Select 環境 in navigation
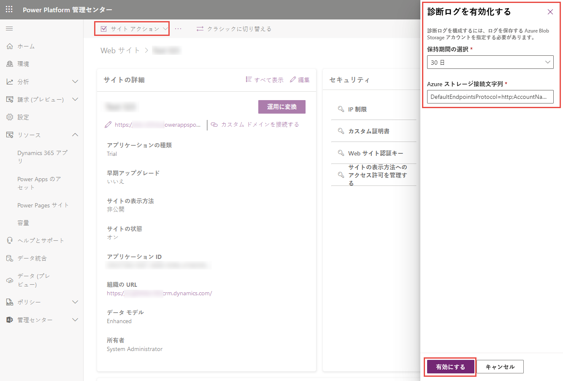The width and height of the screenshot is (563, 381). (23, 64)
